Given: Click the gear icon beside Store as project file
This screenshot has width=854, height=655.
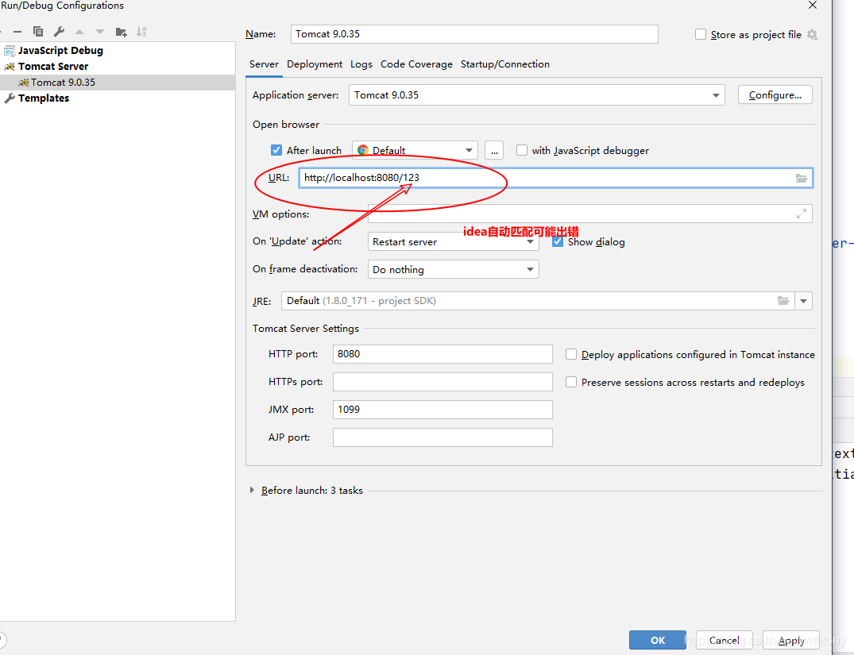Looking at the screenshot, I should [x=812, y=35].
